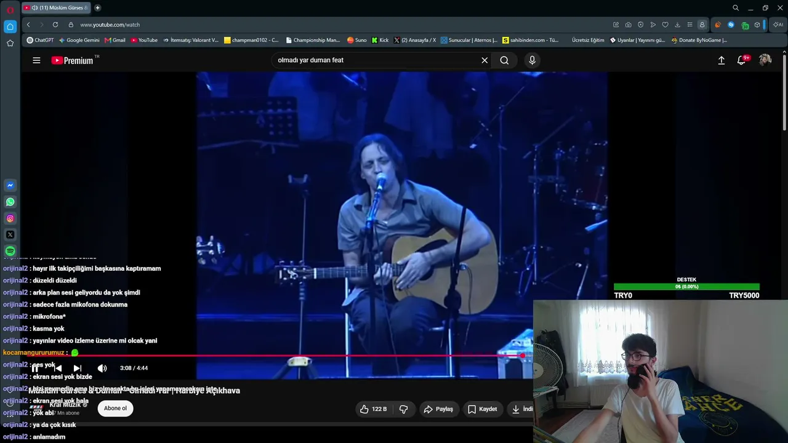Screen dimensions: 788x443
Task: Select the Müslüm Gürses YouTube tab
Action: click(56, 8)
